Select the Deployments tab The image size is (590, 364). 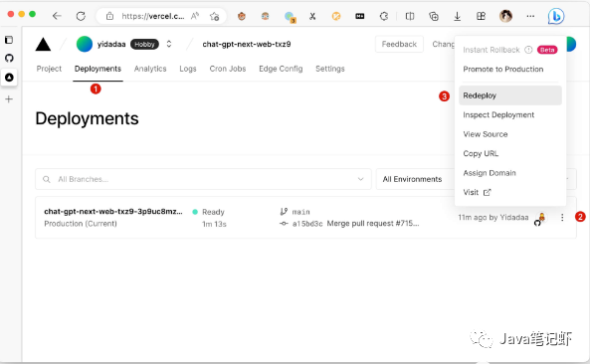point(98,69)
